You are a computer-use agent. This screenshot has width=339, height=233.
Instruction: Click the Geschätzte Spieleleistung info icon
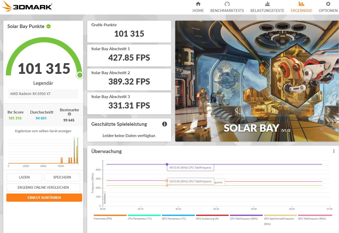pyautogui.click(x=165, y=124)
